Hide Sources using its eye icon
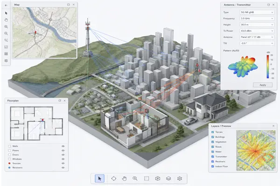280x186 pixels. point(63,163)
